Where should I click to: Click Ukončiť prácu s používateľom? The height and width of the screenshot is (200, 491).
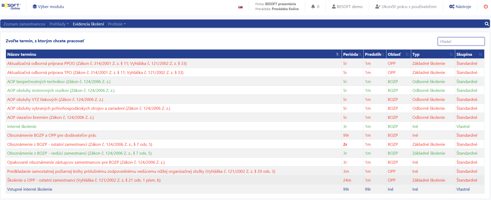coord(406,6)
